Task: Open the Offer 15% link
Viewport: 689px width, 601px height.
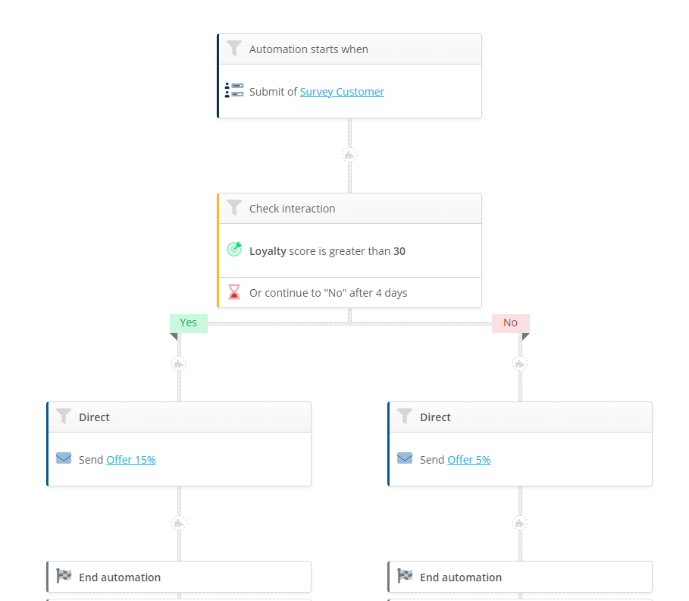Action: click(x=130, y=459)
